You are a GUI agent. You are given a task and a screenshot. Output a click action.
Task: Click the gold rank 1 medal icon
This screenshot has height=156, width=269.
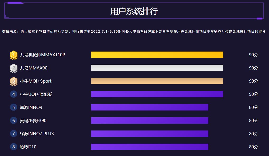(x=14, y=55)
